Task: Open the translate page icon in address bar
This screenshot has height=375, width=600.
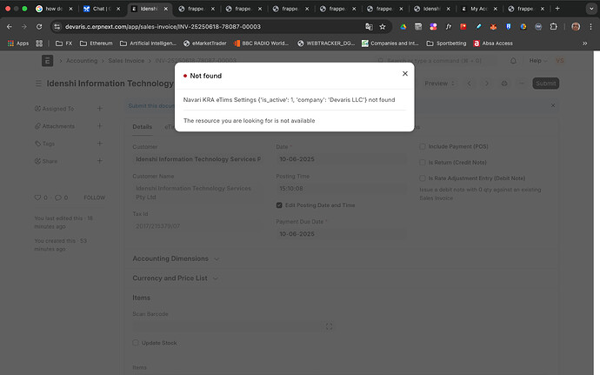Action: click(x=369, y=26)
